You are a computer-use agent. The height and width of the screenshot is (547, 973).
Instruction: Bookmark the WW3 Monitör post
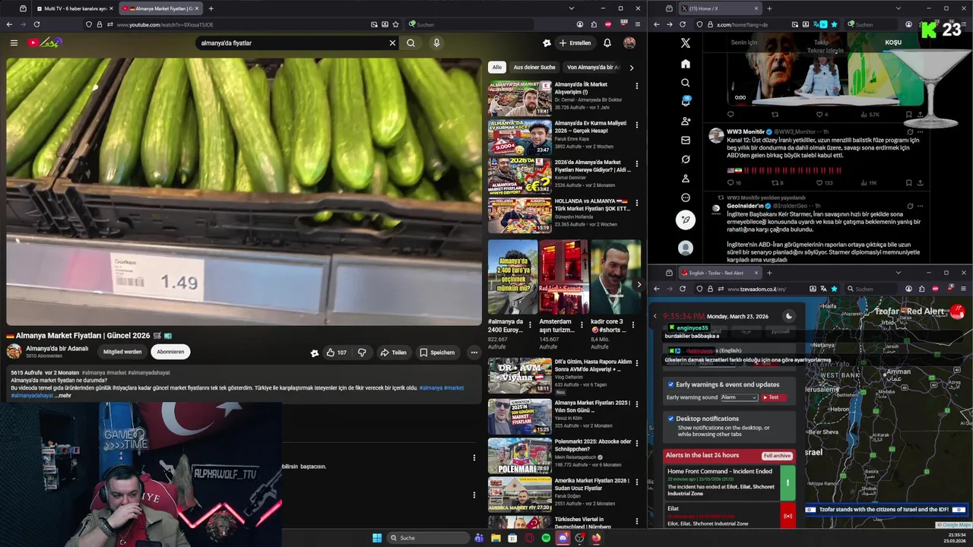point(908,183)
